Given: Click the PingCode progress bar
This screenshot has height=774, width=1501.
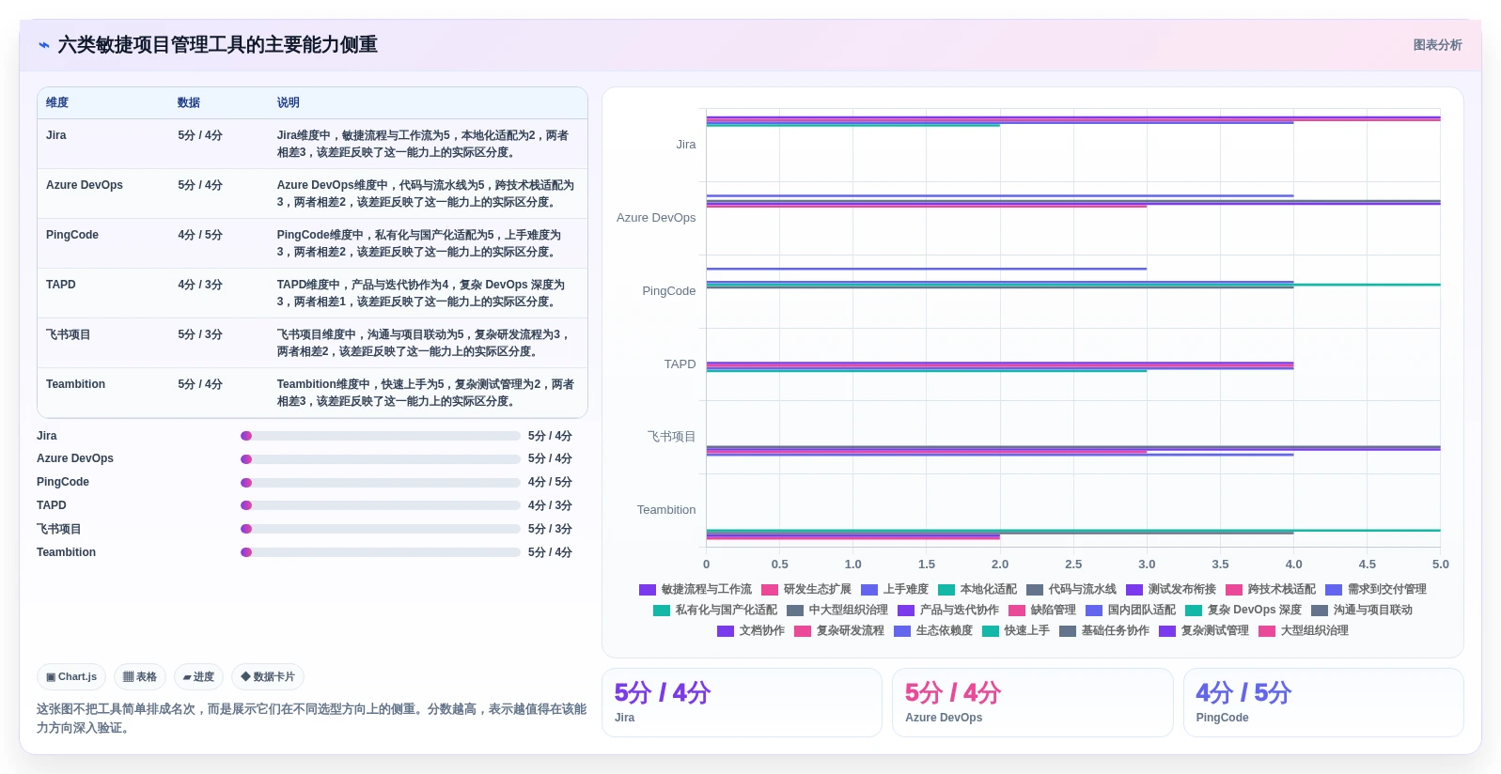Looking at the screenshot, I should coord(381,483).
